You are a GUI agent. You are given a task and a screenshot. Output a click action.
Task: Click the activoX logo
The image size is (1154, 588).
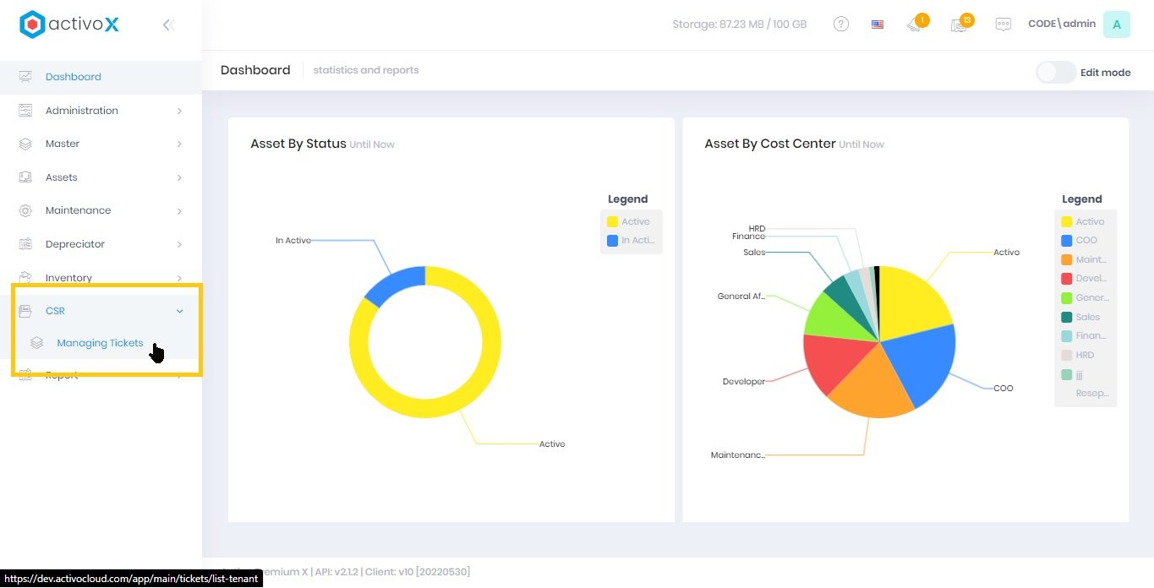pos(69,24)
